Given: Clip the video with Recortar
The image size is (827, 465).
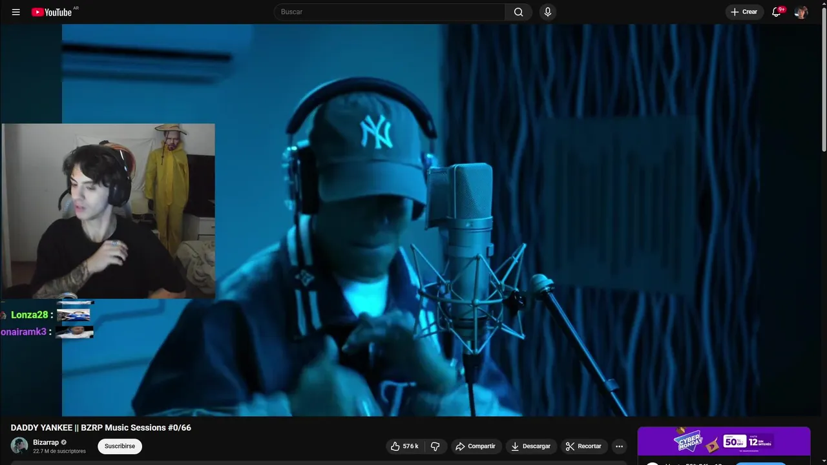Looking at the screenshot, I should pos(583,446).
